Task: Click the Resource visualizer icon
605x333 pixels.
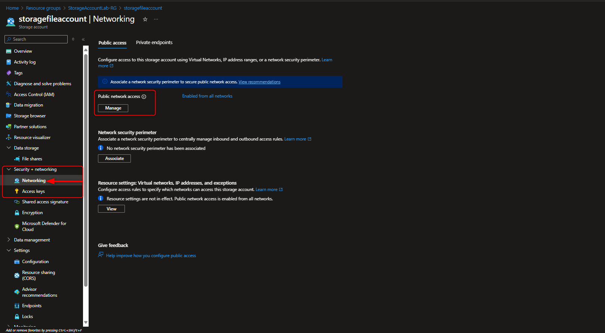Action: [9, 138]
